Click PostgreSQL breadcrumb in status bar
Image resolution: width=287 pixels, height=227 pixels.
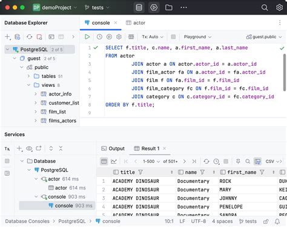click(72, 222)
